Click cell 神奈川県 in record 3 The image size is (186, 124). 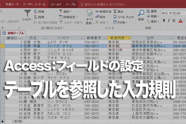[x=119, y=50]
